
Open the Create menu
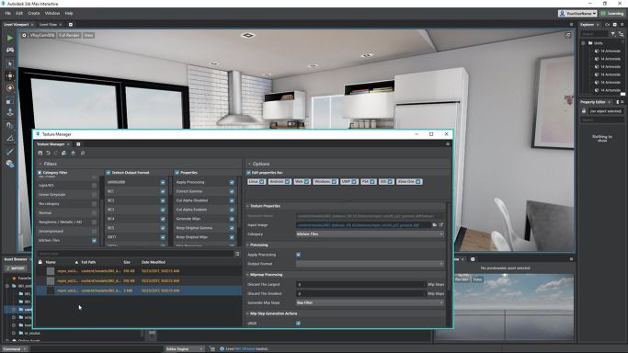34,13
